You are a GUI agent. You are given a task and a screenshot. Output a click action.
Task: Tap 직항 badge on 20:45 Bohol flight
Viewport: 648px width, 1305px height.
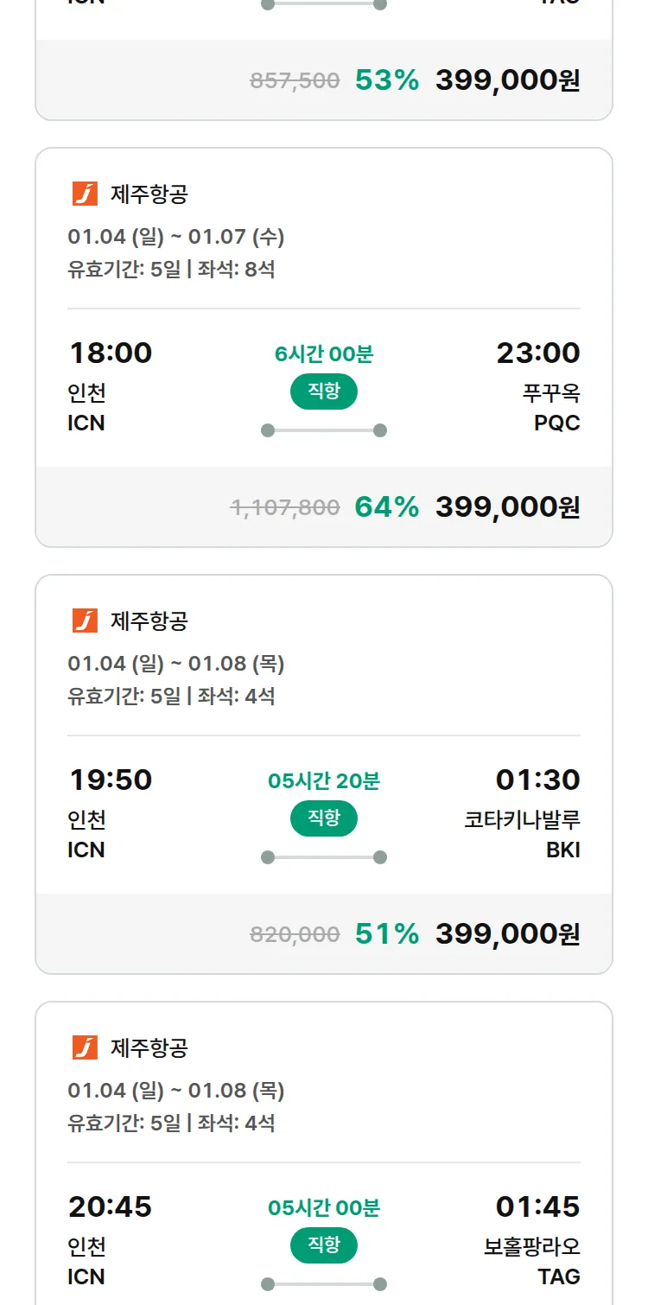click(x=323, y=1245)
